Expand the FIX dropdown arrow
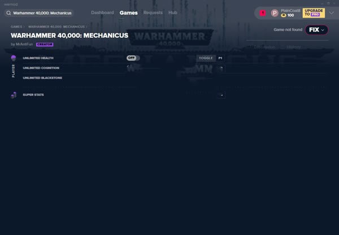Viewport: 339px width, 235px height. click(x=323, y=29)
